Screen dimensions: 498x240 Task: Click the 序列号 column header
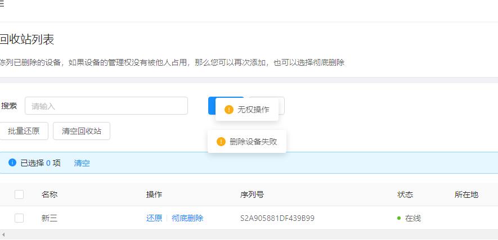(x=252, y=194)
